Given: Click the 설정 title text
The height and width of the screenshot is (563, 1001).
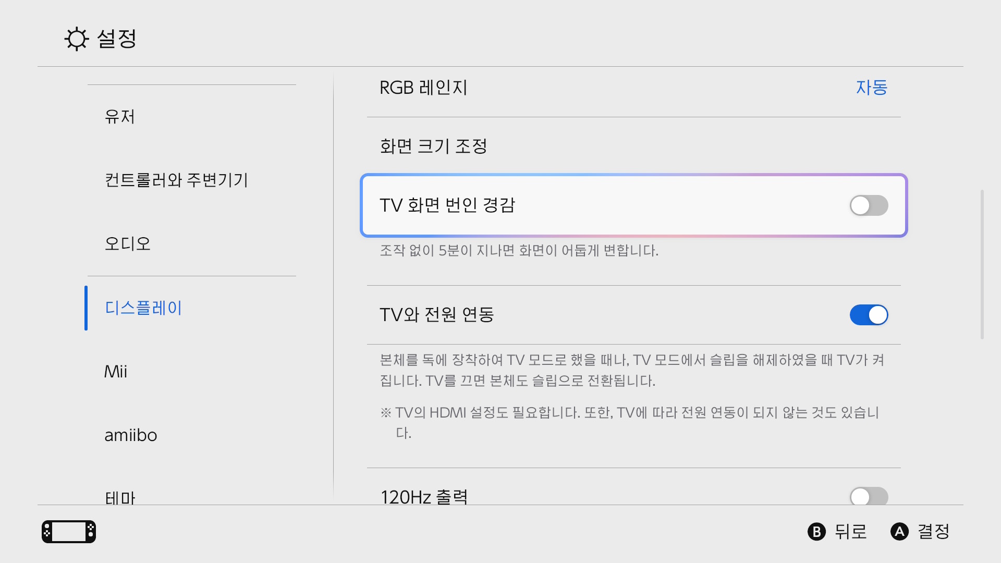Looking at the screenshot, I should coord(115,39).
